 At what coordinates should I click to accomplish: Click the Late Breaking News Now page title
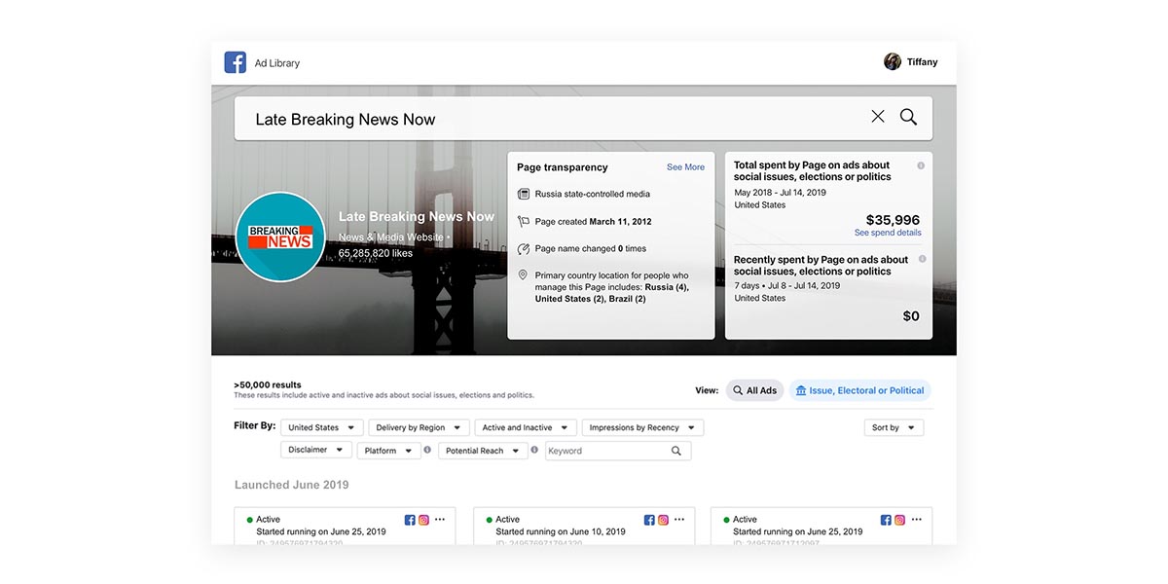pyautogui.click(x=417, y=217)
